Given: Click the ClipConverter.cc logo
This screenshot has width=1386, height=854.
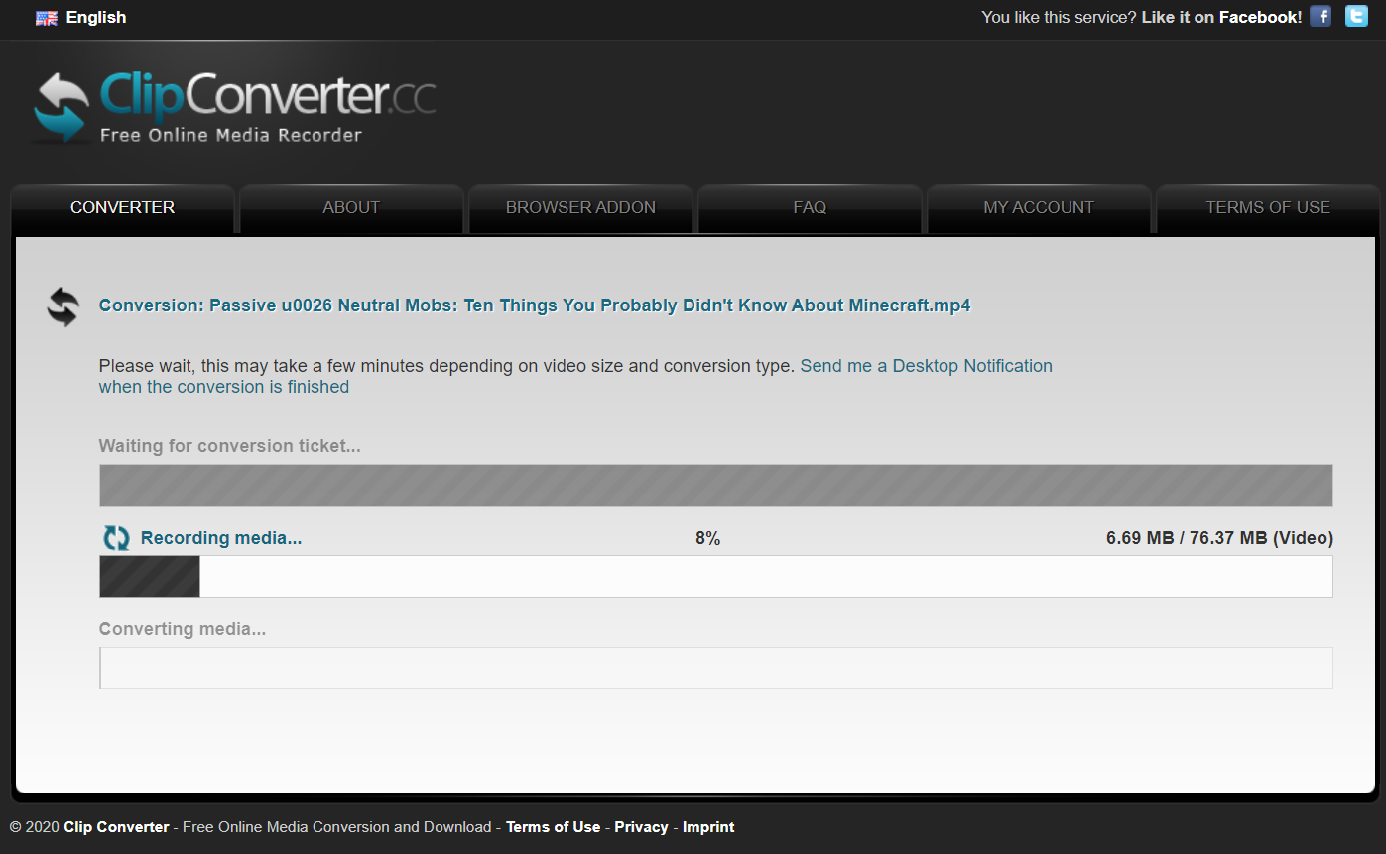Looking at the screenshot, I should 234,107.
